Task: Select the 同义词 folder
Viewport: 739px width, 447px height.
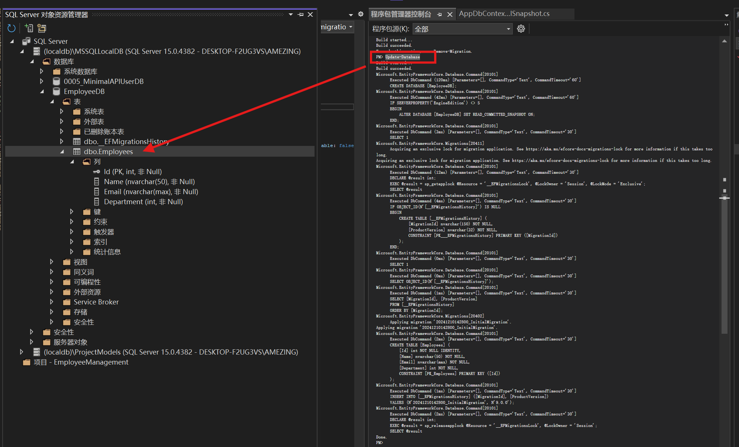Action: coord(84,272)
